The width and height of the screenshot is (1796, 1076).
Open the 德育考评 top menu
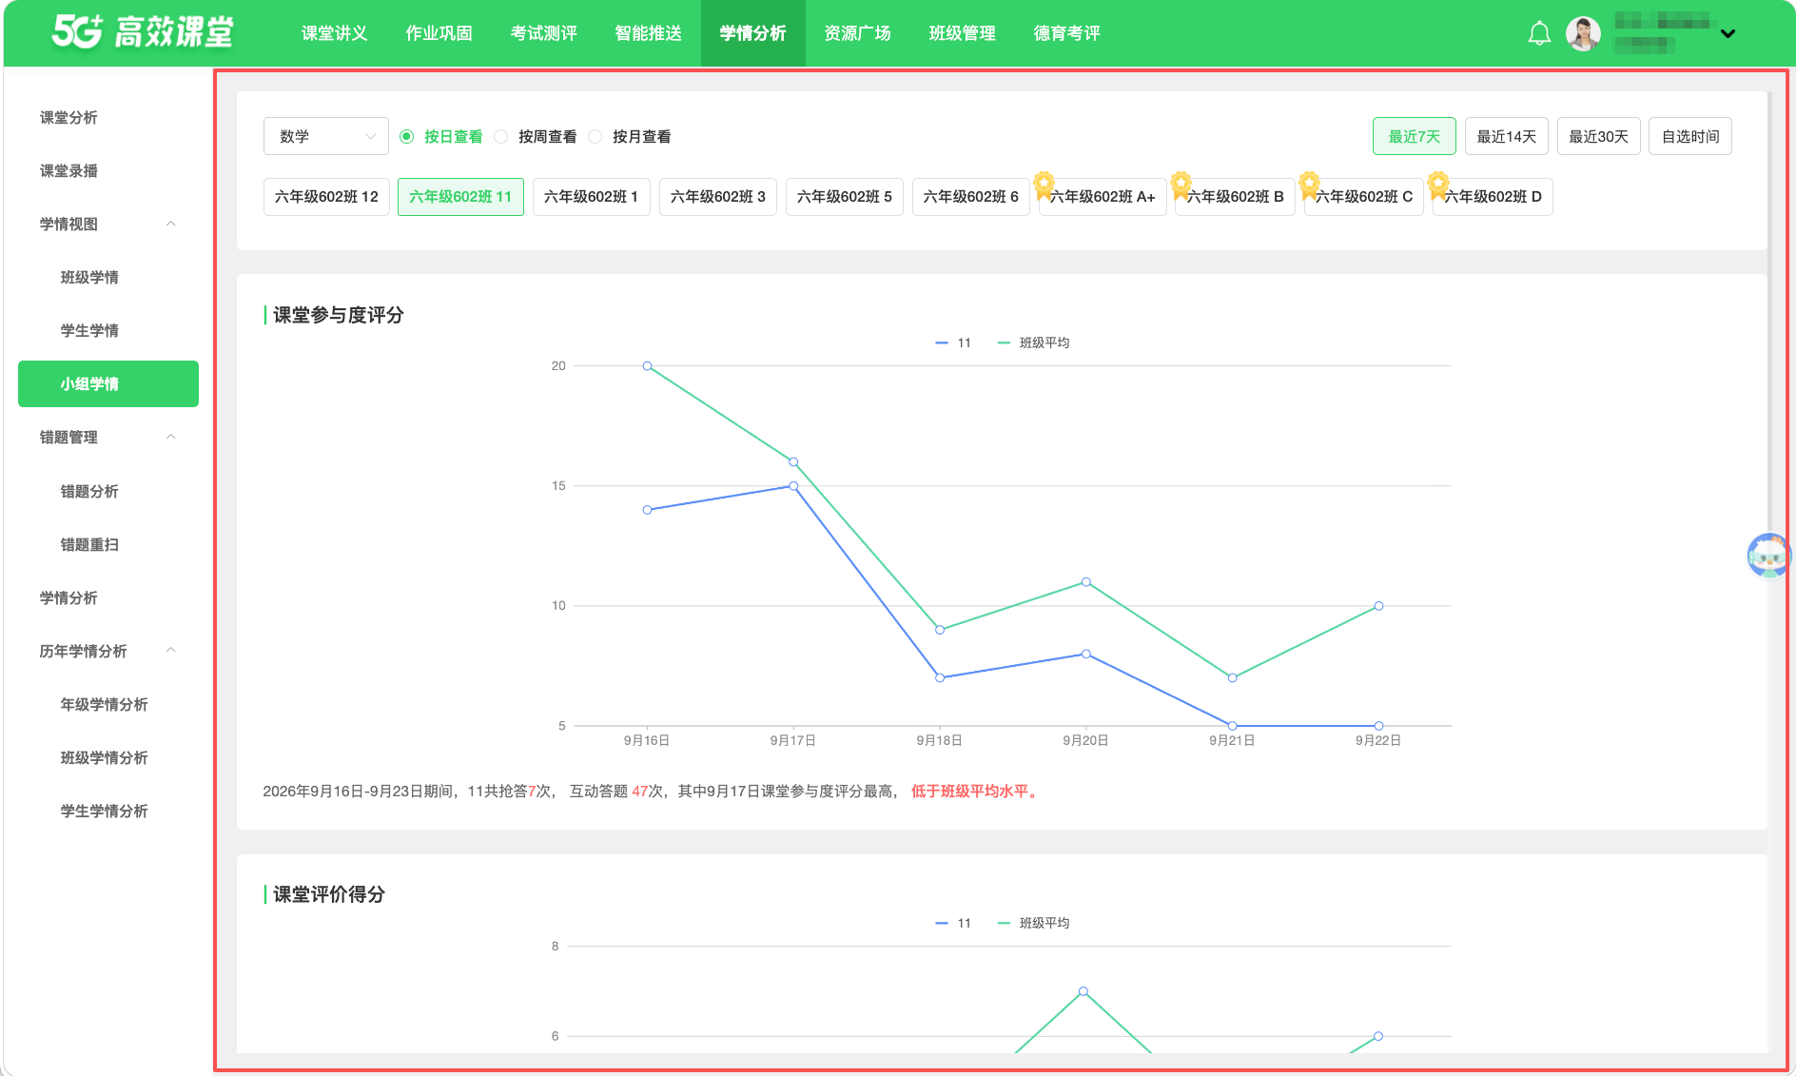click(1067, 33)
